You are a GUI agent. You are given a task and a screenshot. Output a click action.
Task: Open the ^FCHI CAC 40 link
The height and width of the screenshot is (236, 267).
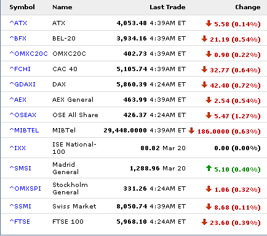[x=20, y=69]
